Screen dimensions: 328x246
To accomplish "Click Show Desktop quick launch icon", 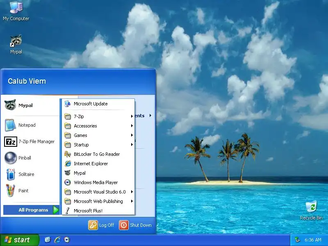I will [48, 240].
